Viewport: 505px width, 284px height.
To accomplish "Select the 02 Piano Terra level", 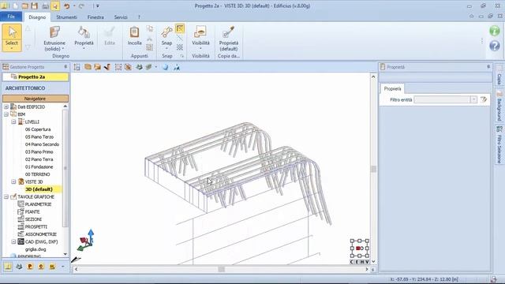I will pyautogui.click(x=39, y=159).
